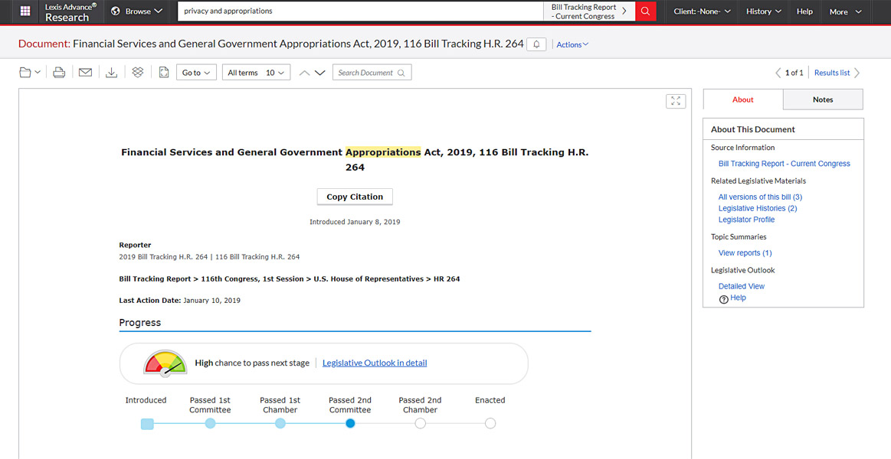Click the alert bell icon beside title

tap(536, 44)
